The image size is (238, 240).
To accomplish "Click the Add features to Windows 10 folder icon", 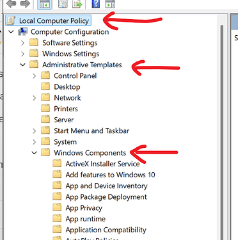I will coord(57,175).
